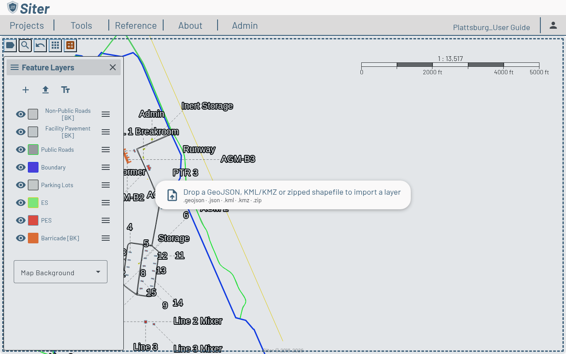Click the Feature Layers hamburger icon
Screen dimensions: 566x354
[15, 67]
